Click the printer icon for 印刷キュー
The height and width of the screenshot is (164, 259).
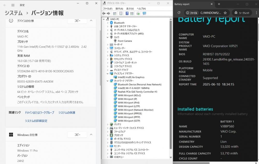tap(111, 157)
